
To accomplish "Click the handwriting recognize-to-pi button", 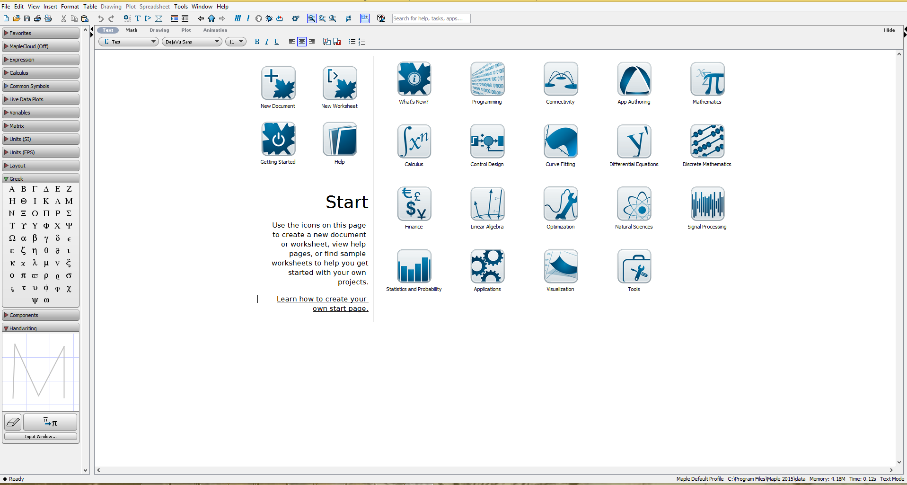I will pyautogui.click(x=50, y=422).
